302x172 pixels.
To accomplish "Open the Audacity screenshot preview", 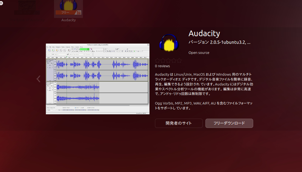I will (98, 79).
